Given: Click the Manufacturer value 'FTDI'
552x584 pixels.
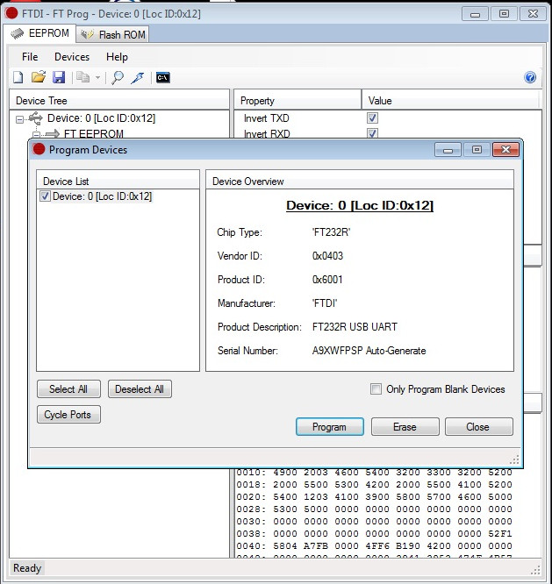Looking at the screenshot, I should tap(325, 303).
